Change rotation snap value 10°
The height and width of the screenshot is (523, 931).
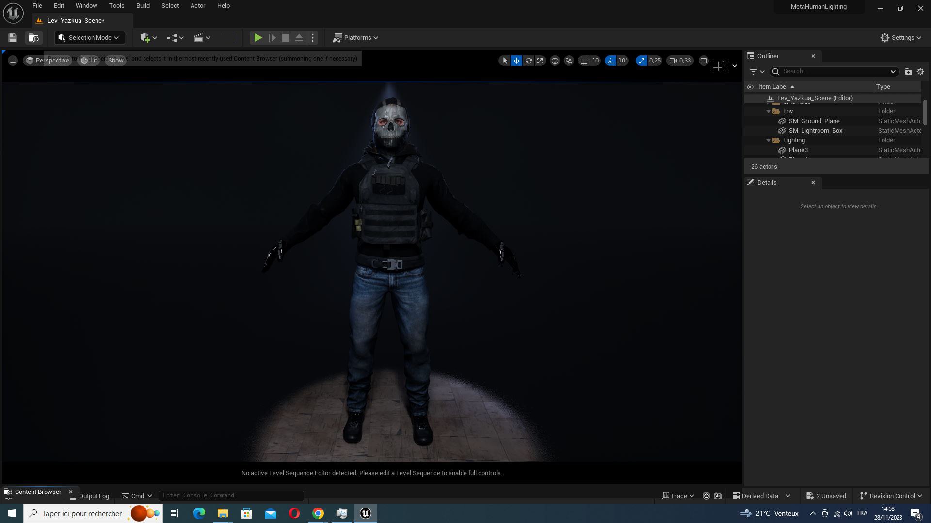(x=623, y=61)
